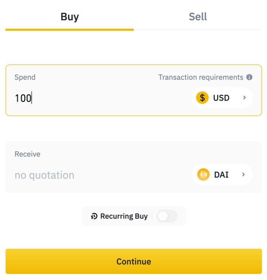Click the yellow USD dollar coin icon
This screenshot has height=280, width=267.
tap(202, 98)
